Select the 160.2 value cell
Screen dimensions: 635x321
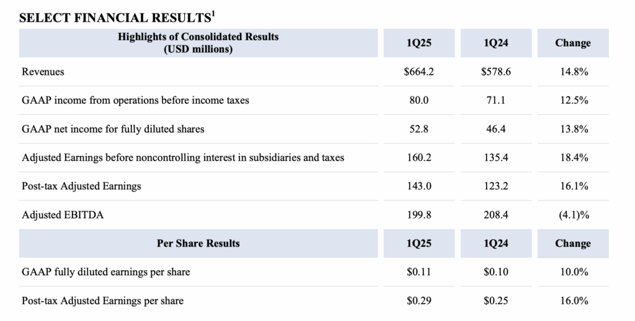tap(419, 158)
